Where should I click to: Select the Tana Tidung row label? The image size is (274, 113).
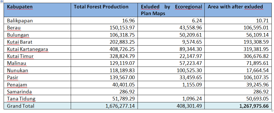[x=21, y=99]
